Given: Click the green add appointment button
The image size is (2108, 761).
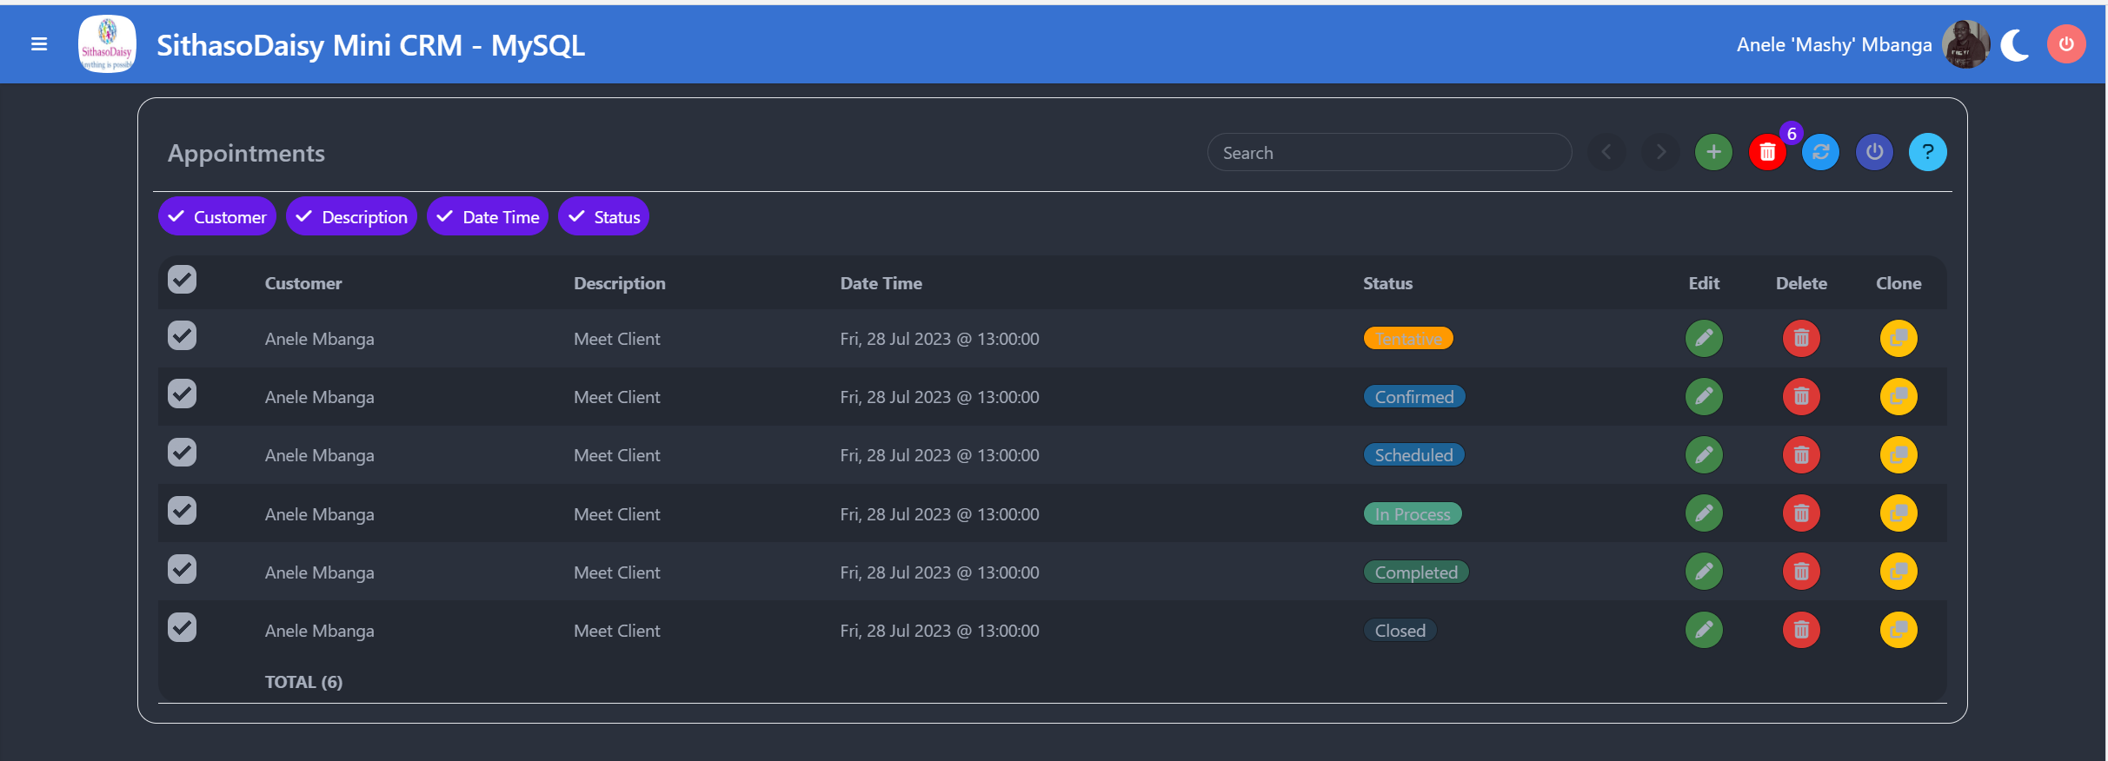Looking at the screenshot, I should point(1713,153).
